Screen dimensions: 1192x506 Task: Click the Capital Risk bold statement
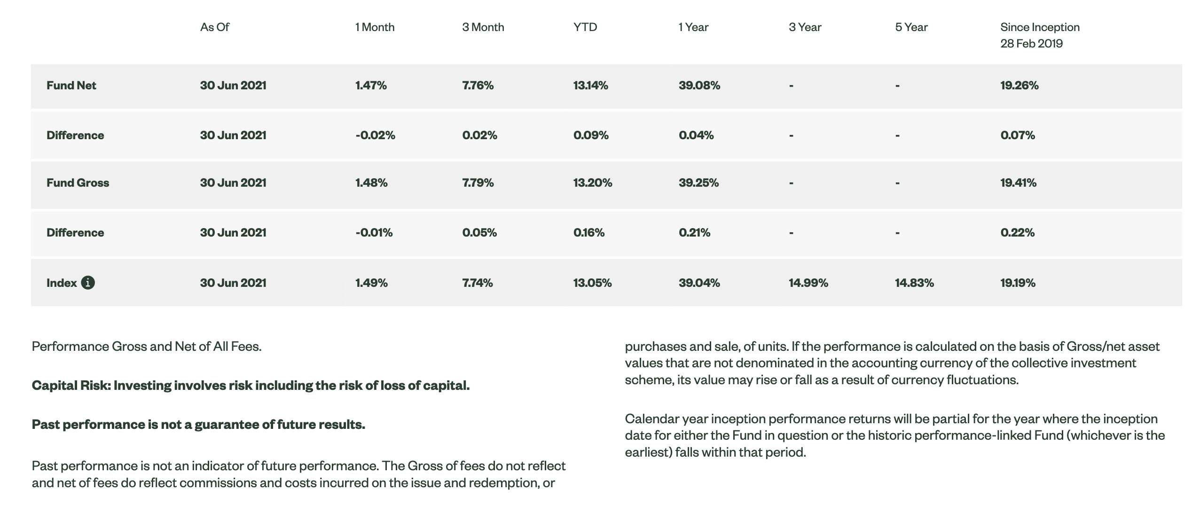coord(251,386)
